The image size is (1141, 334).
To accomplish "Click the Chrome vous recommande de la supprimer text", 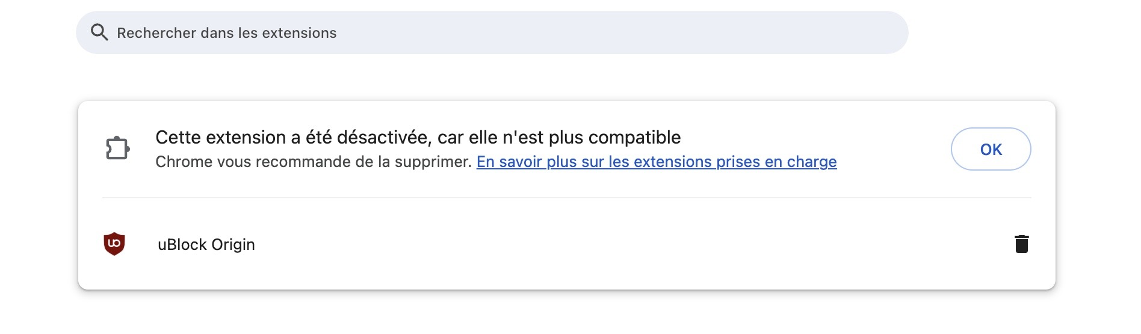I will coord(314,162).
